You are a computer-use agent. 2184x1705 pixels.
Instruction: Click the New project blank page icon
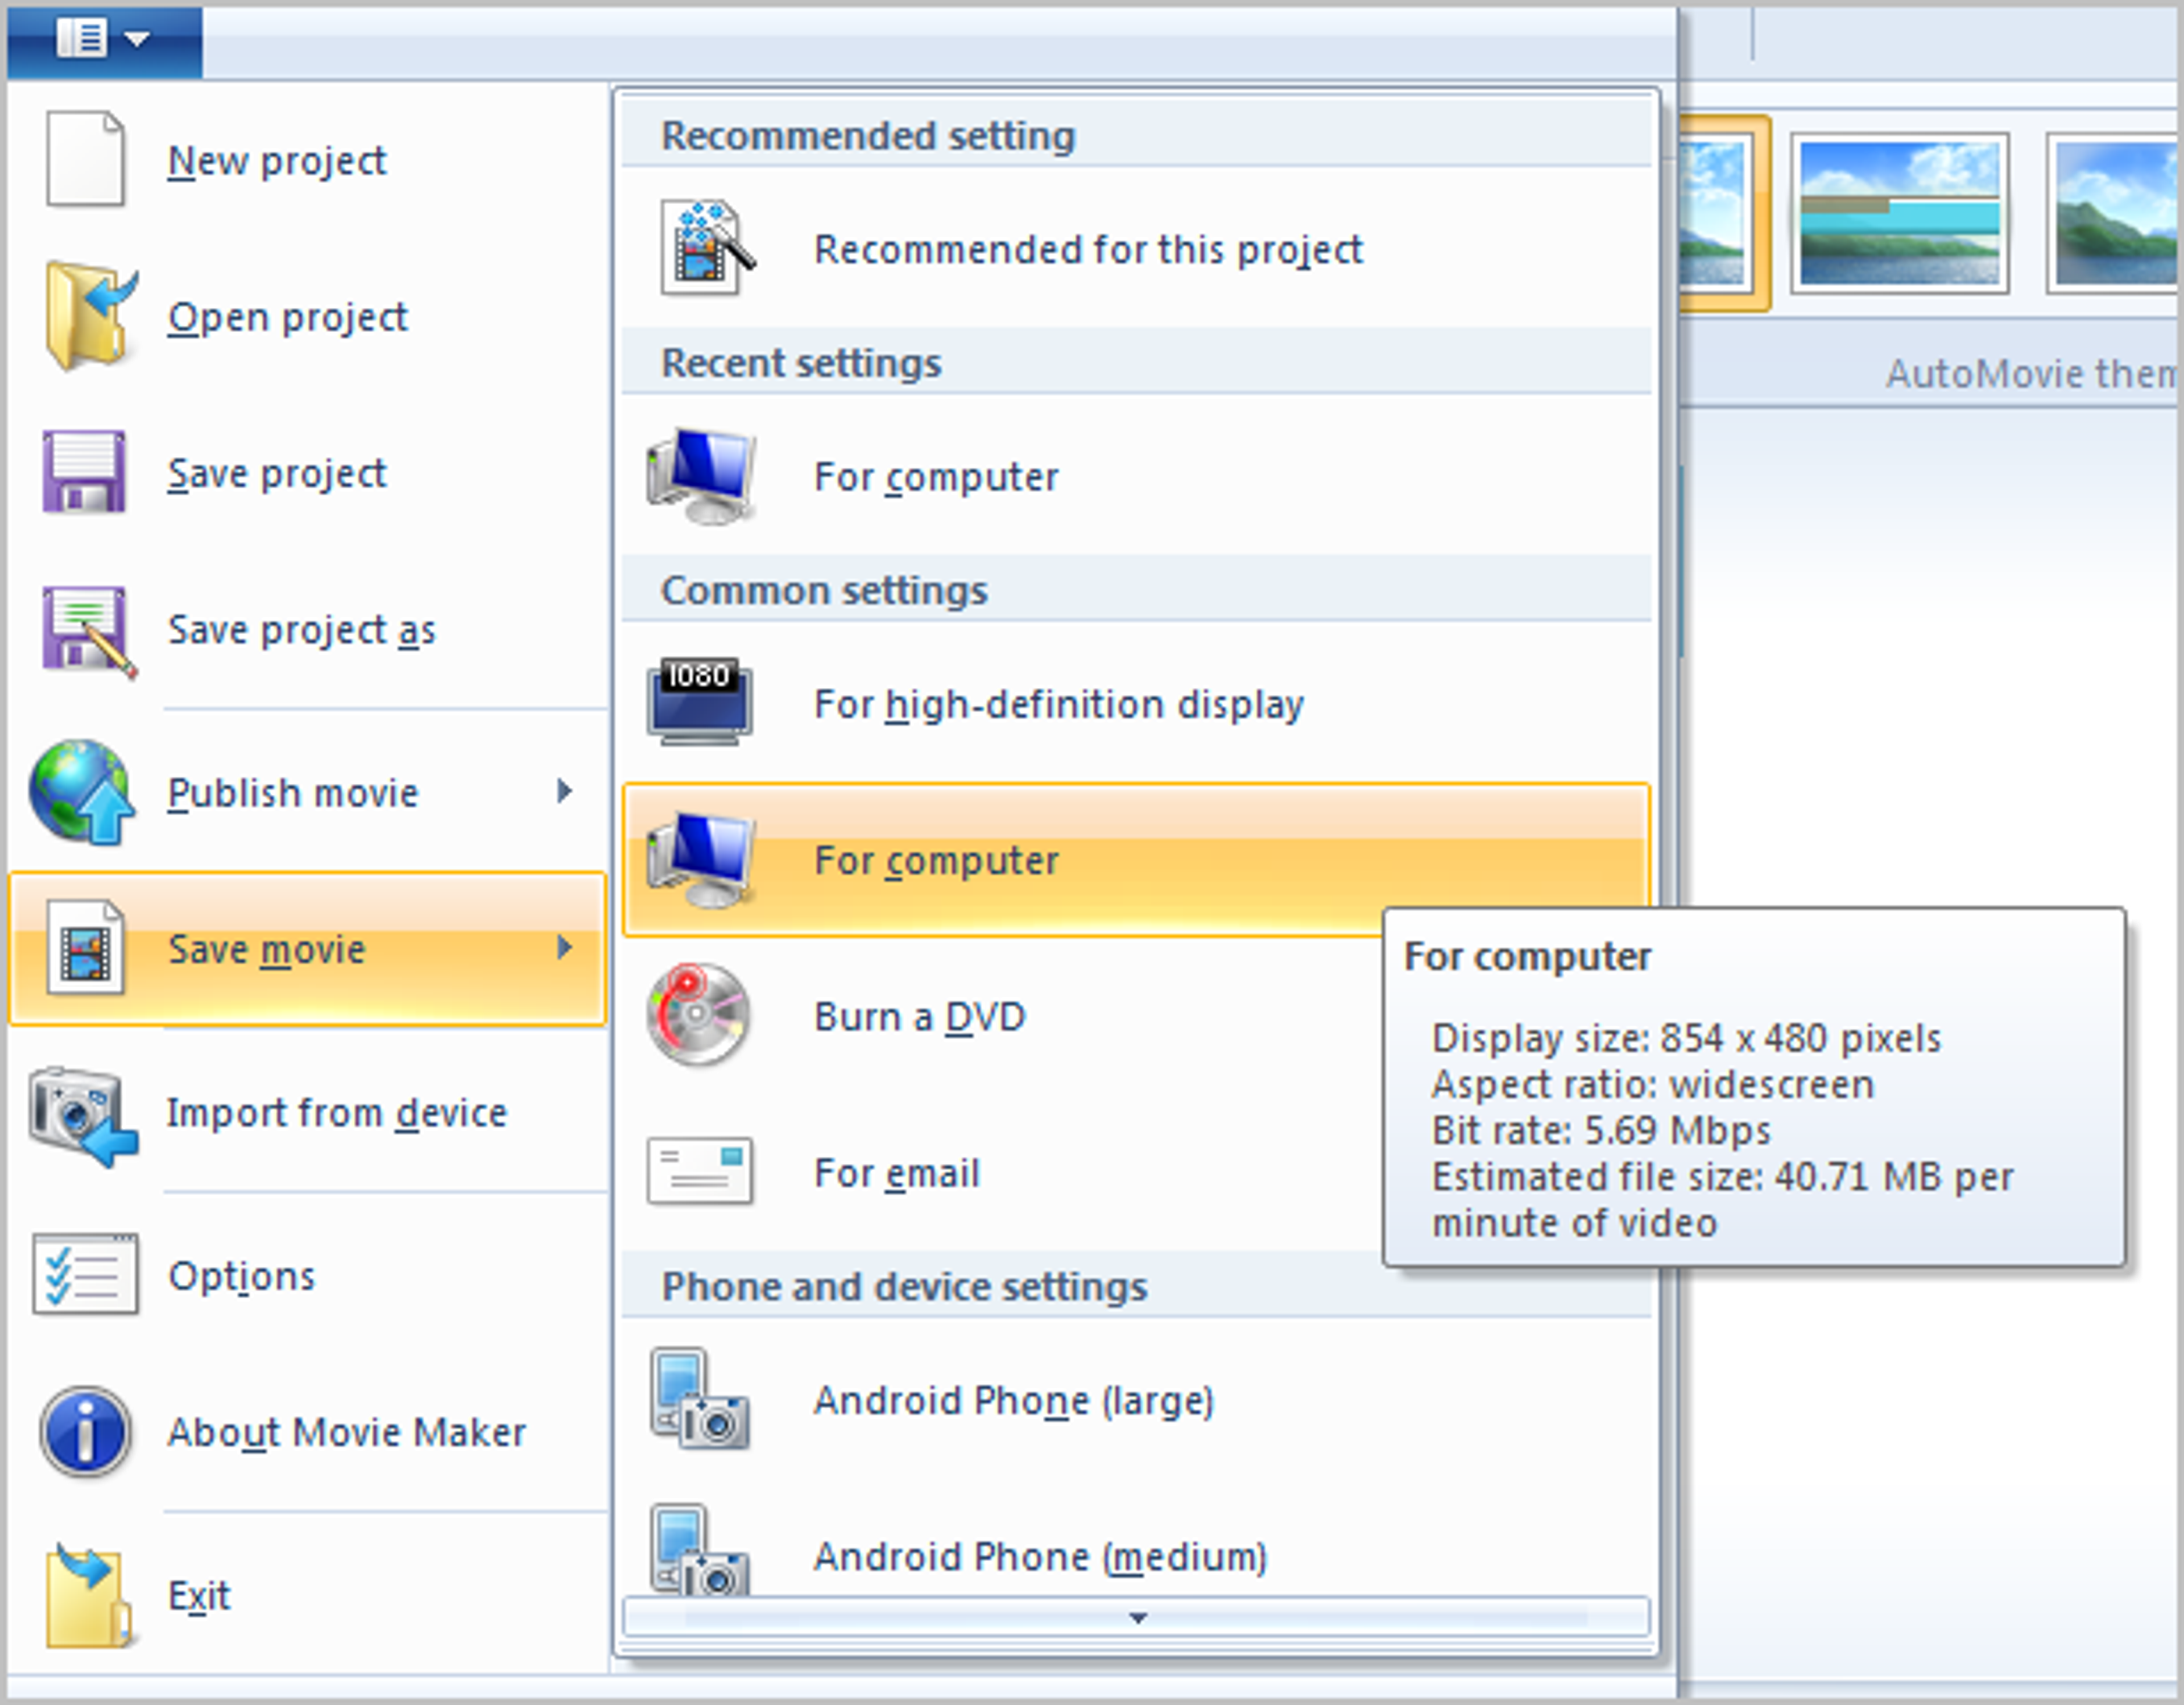click(x=85, y=159)
